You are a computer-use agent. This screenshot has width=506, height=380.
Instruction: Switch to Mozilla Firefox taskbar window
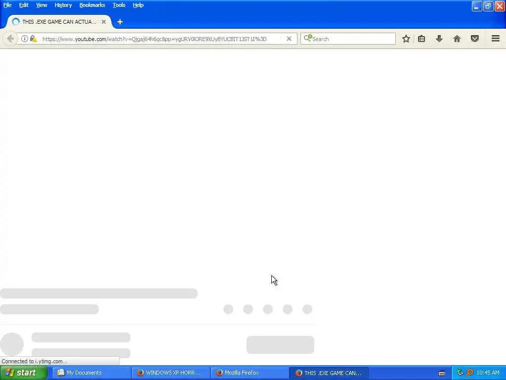(250, 373)
